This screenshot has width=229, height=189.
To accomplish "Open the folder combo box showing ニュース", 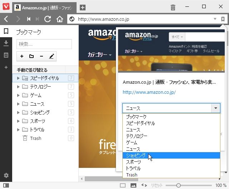I will pos(171,108).
